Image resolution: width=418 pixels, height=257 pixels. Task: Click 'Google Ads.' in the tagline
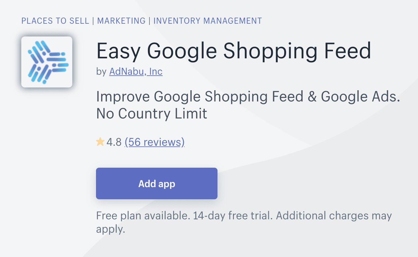(x=360, y=97)
